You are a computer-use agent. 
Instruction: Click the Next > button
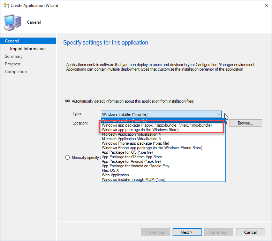187,232
